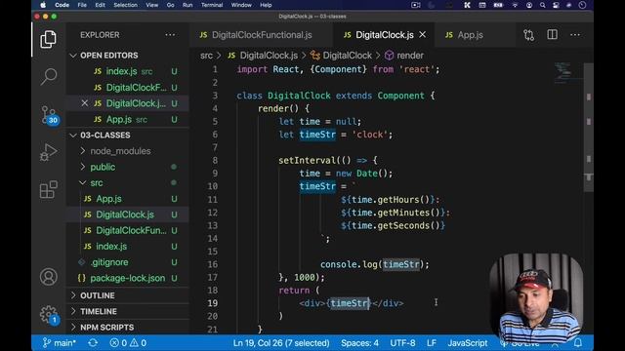Open the Explorer view in activity bar
Image resolution: width=625 pixels, height=351 pixels.
click(x=48, y=39)
